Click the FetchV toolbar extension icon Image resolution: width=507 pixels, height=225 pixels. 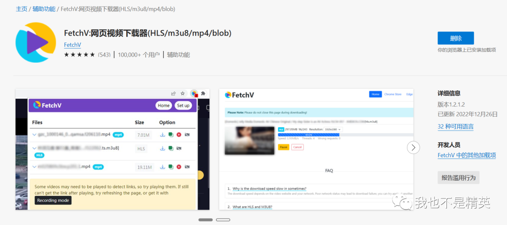click(x=193, y=93)
